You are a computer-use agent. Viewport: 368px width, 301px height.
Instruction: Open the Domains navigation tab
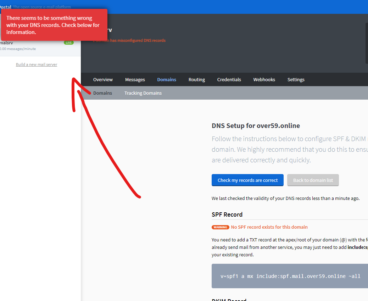[167, 79]
